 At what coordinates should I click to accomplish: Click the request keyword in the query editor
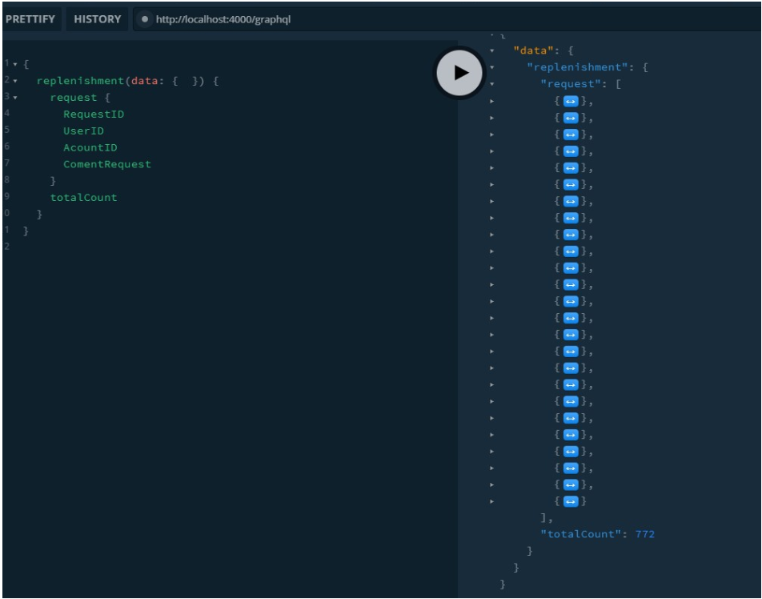click(74, 98)
